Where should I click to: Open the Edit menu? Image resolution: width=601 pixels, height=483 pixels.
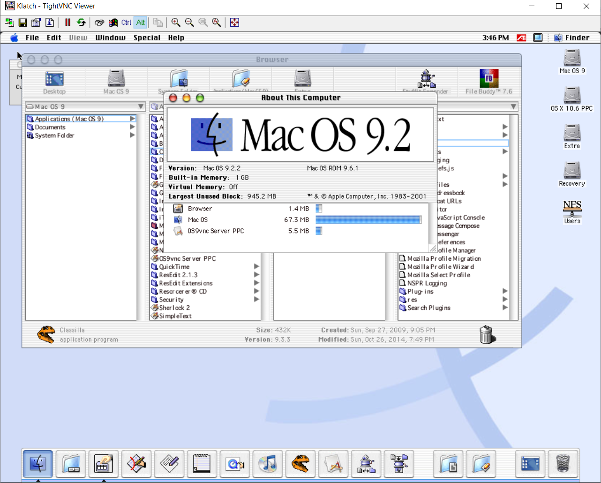coord(54,38)
